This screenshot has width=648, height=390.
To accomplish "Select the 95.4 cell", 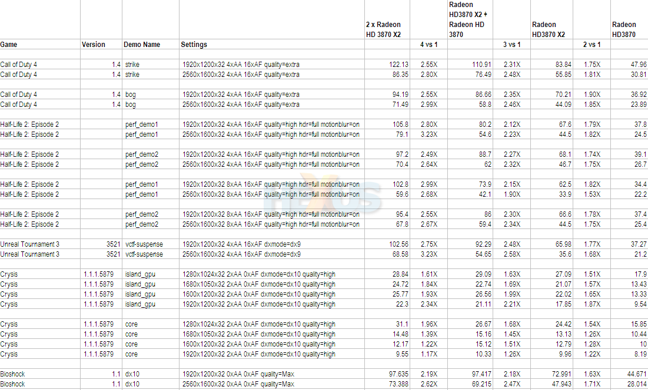I will (x=387, y=214).
